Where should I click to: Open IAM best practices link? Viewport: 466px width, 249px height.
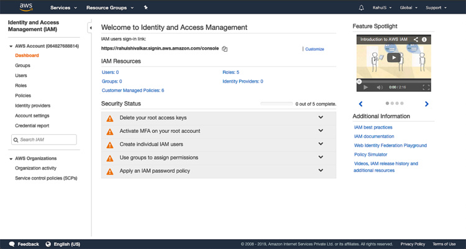click(373, 127)
